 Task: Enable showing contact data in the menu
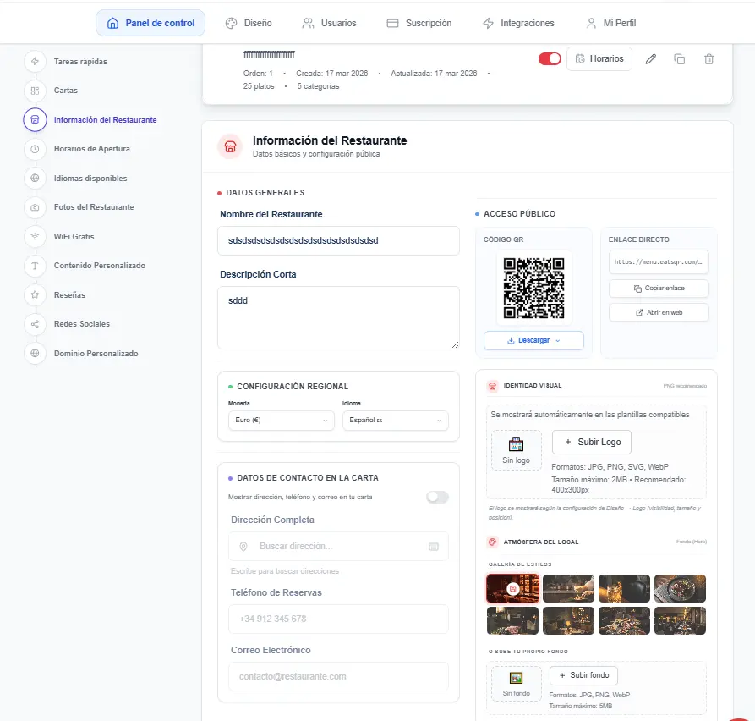click(x=437, y=497)
